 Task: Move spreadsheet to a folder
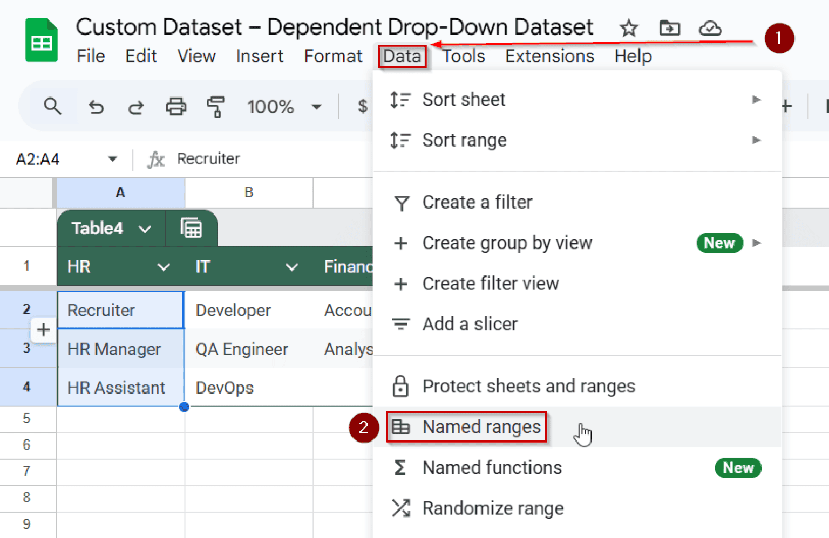click(x=669, y=28)
